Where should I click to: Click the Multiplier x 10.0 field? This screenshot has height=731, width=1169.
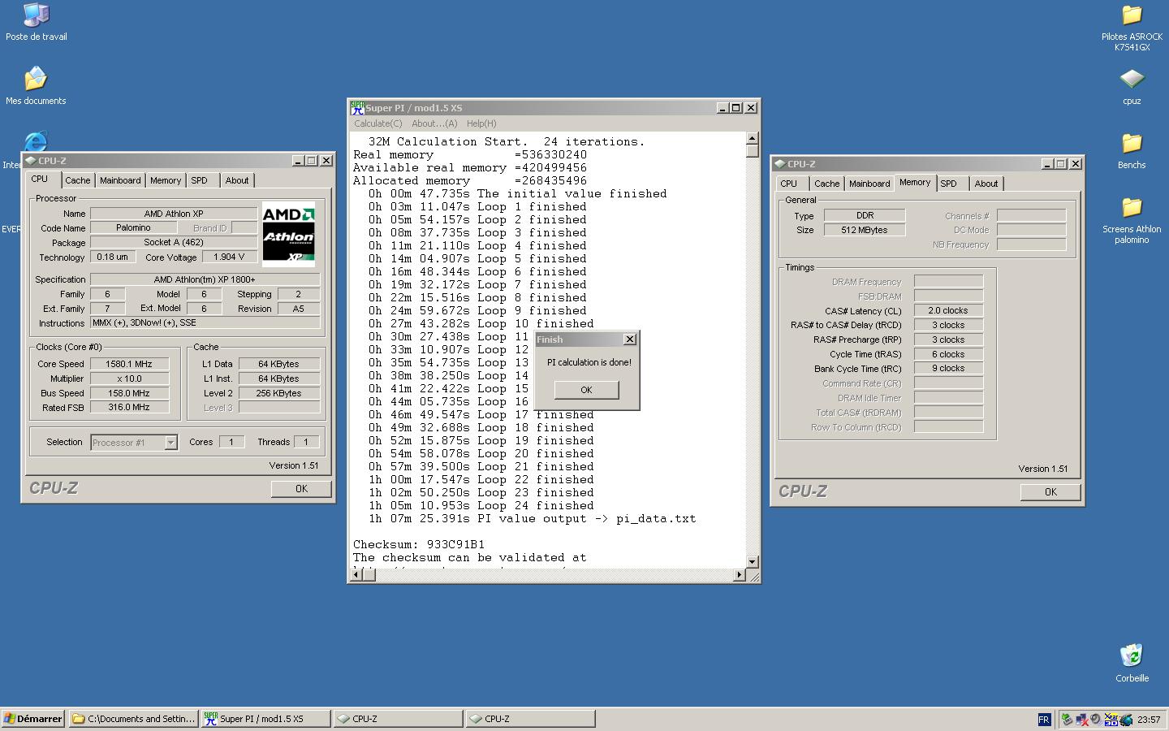pos(129,378)
